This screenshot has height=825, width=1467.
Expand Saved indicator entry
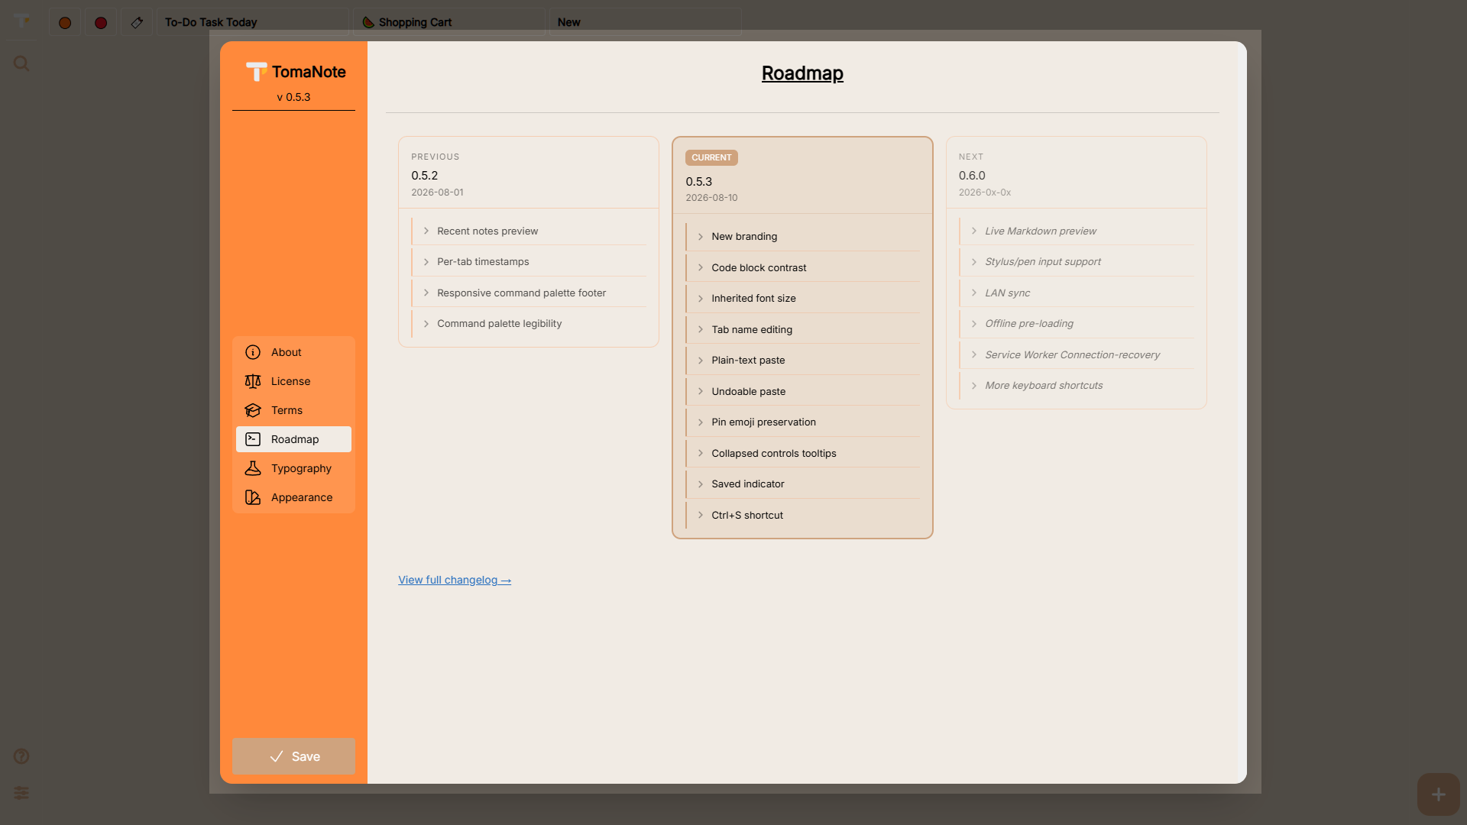[x=803, y=484]
